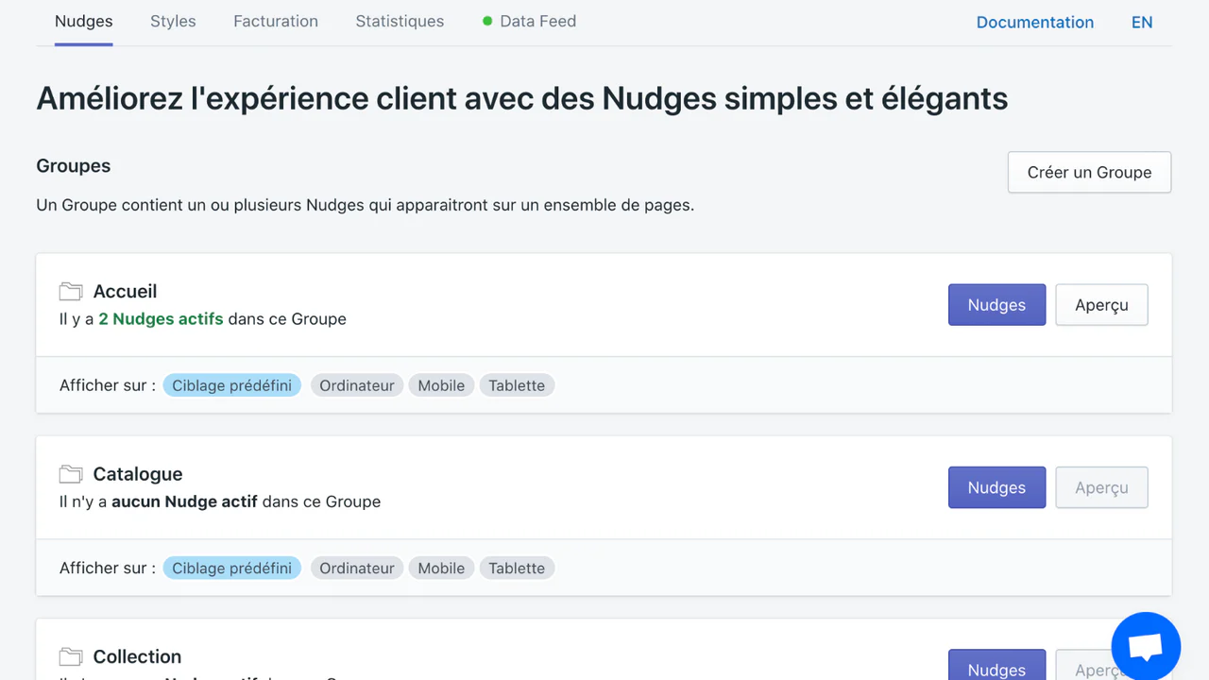Click the Mobile tag in Accueil group
This screenshot has height=680, width=1209.
click(441, 385)
